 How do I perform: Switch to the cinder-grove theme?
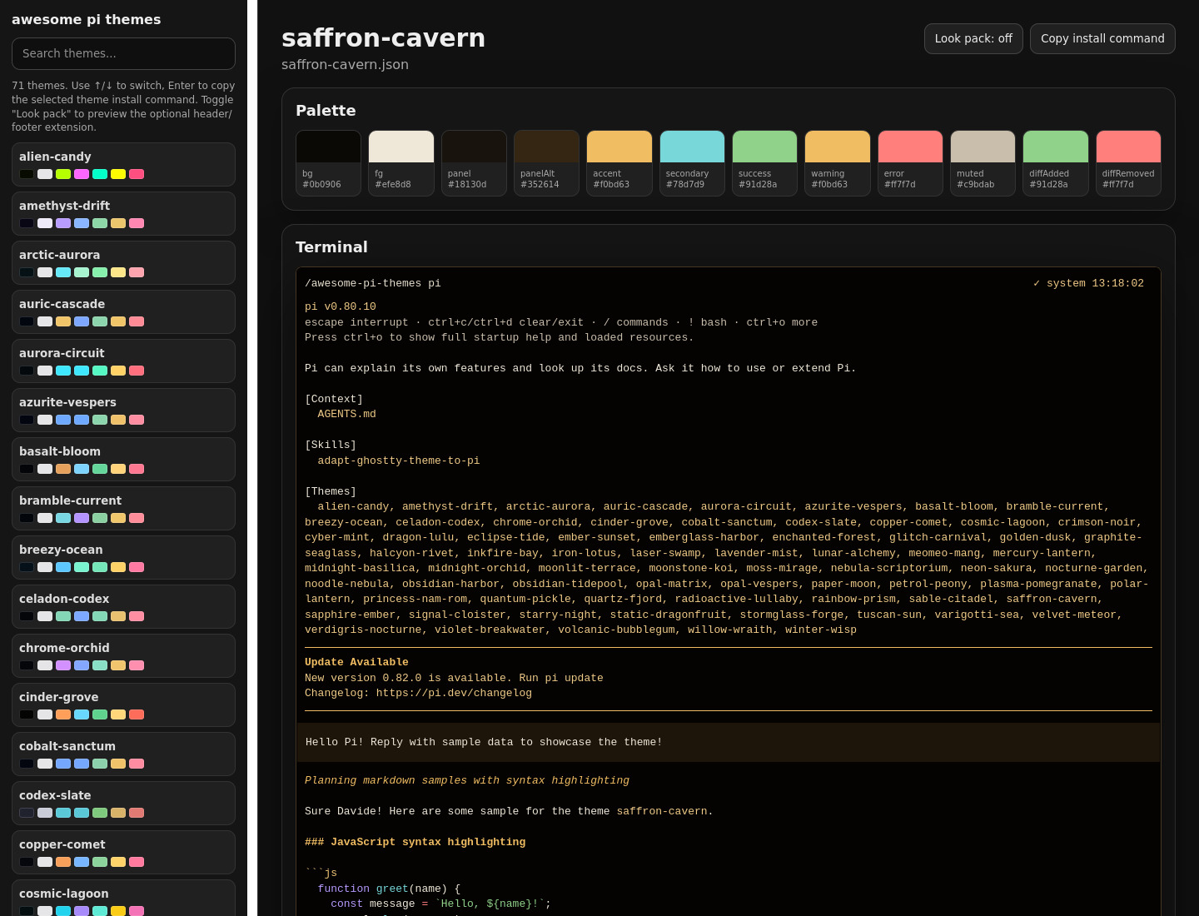pyautogui.click(x=123, y=705)
